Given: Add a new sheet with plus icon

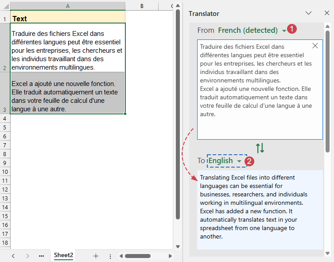Looking at the screenshot, I should [x=96, y=256].
